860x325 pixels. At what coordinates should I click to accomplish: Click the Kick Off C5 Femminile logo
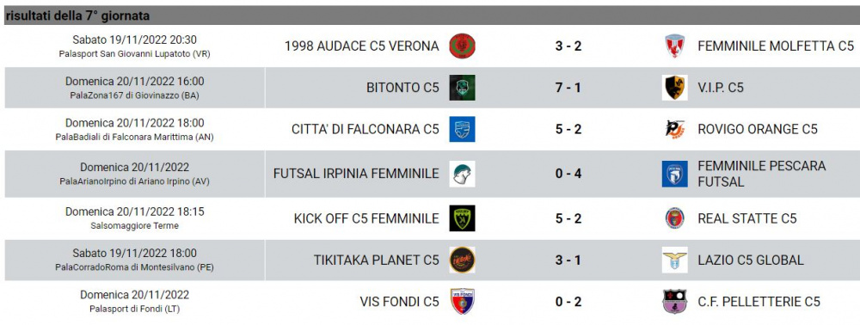462,218
